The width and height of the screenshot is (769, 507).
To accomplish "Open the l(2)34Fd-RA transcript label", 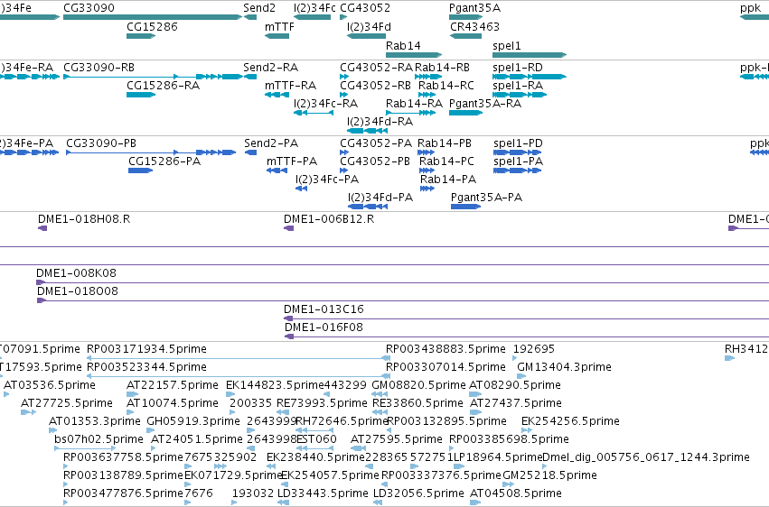I will 380,122.
